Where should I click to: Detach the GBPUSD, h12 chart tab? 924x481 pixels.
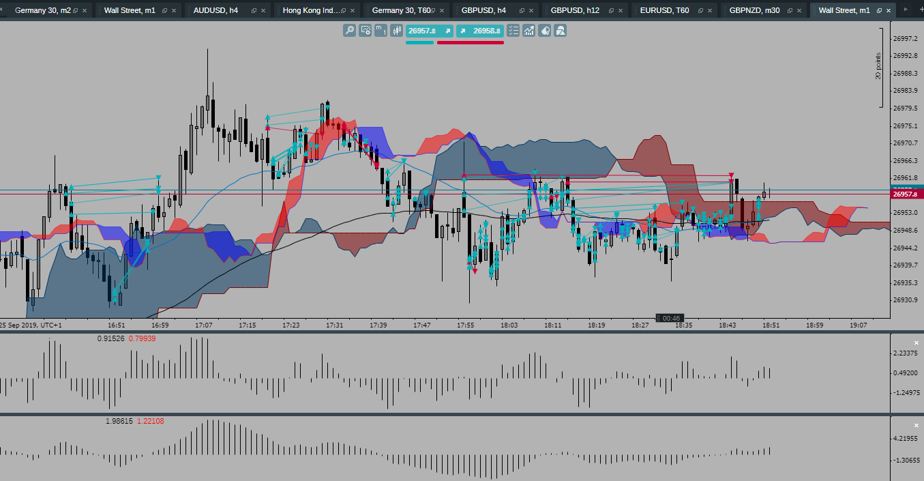point(610,11)
